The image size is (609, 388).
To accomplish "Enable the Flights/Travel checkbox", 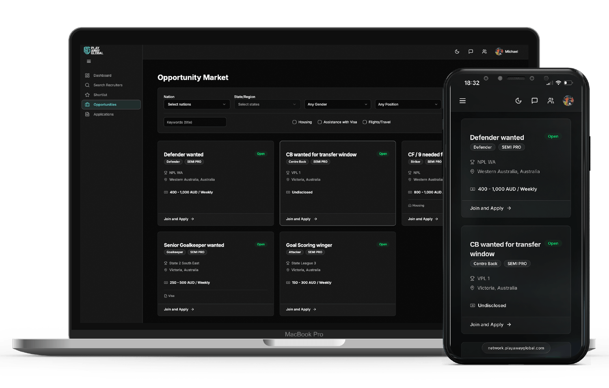I will [x=365, y=122].
